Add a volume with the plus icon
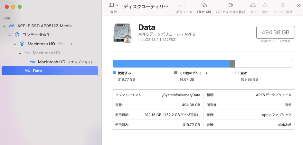This screenshot has width=303, height=145. [x=180, y=5]
